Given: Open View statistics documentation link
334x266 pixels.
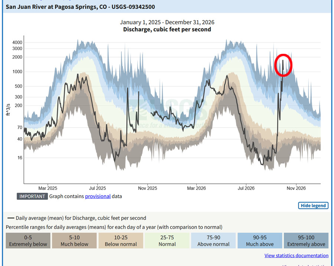Looking at the screenshot, I should [296, 255].
